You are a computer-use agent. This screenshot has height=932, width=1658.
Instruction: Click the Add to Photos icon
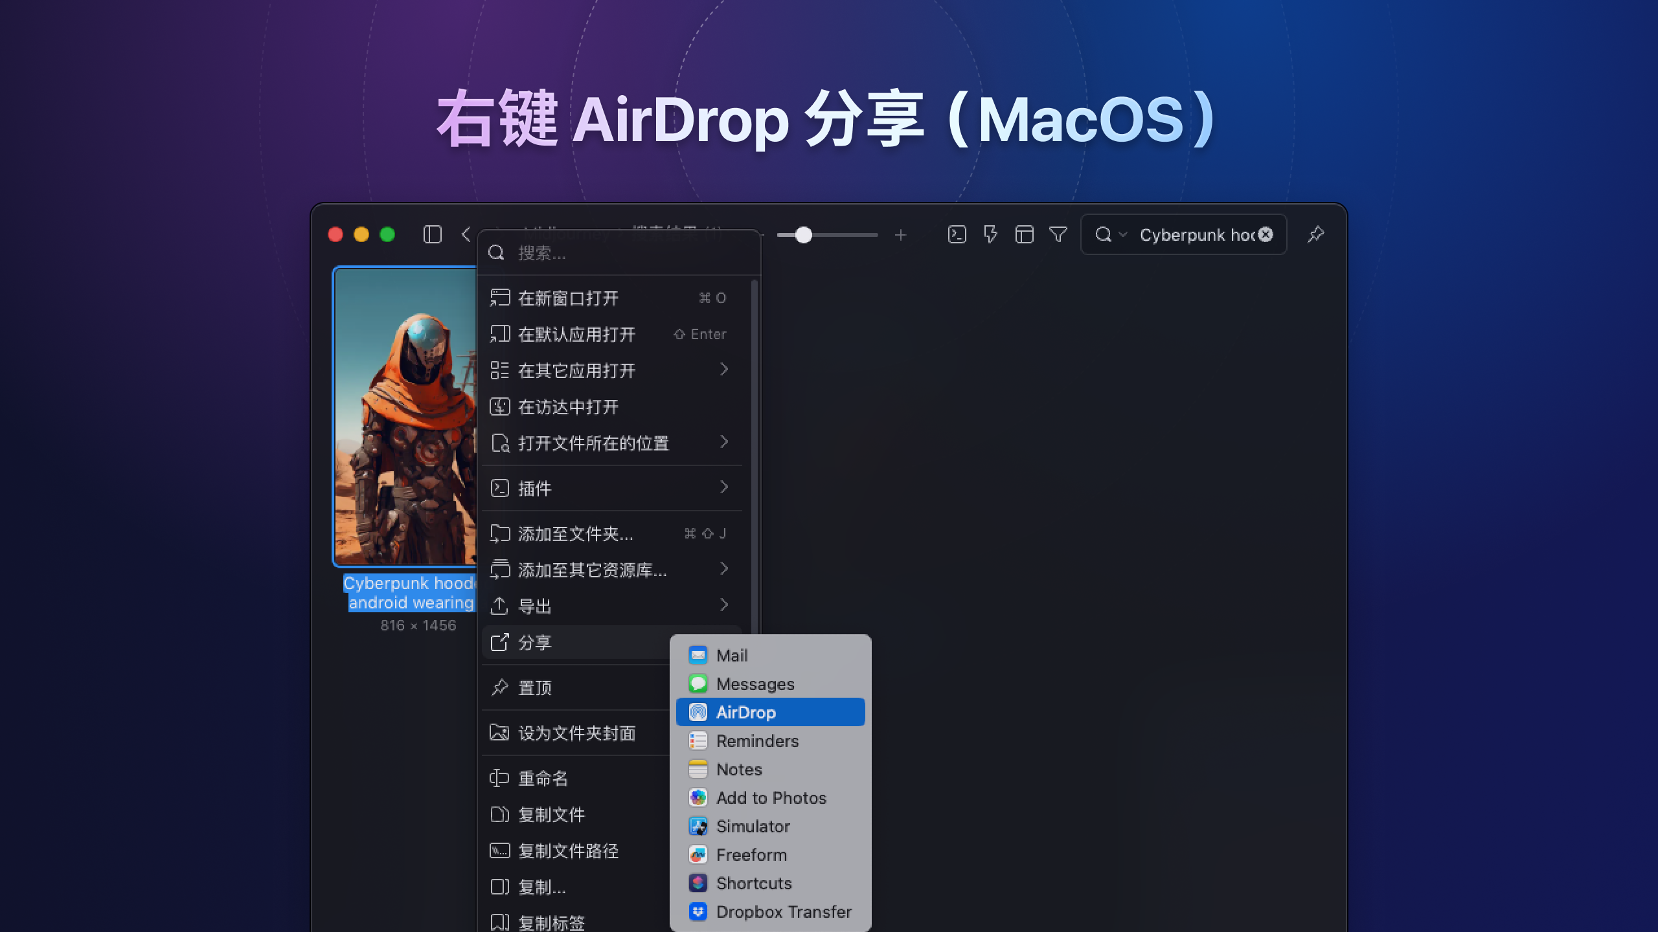(698, 797)
